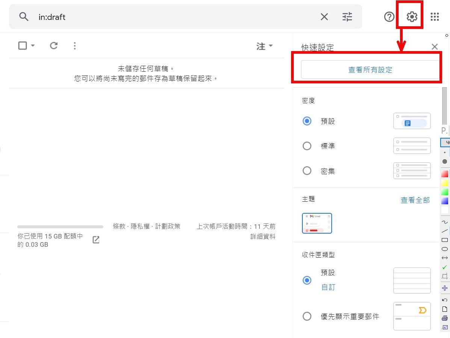Click the 密集 density preview thumbnail

tap(412, 171)
